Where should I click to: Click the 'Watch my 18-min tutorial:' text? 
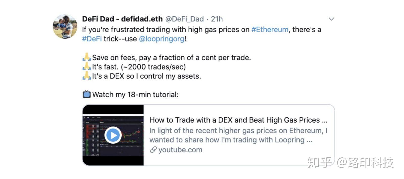click(x=135, y=95)
